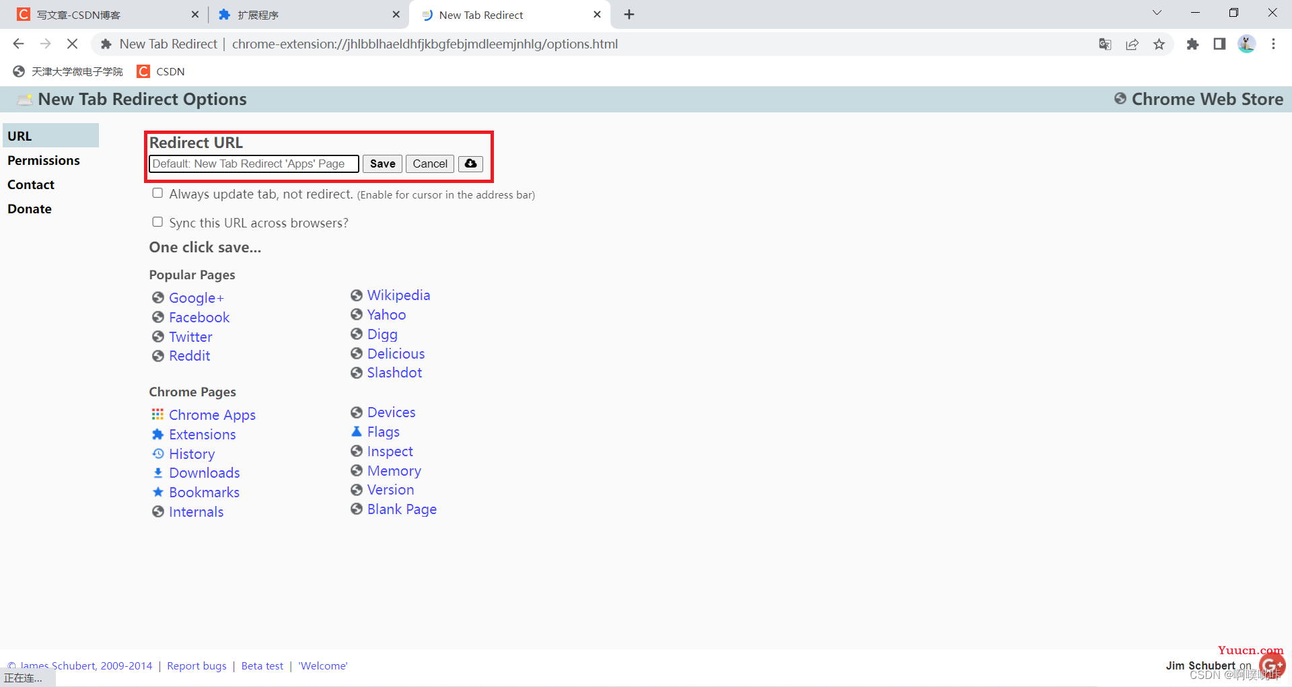Click the Cancel button

click(x=430, y=164)
